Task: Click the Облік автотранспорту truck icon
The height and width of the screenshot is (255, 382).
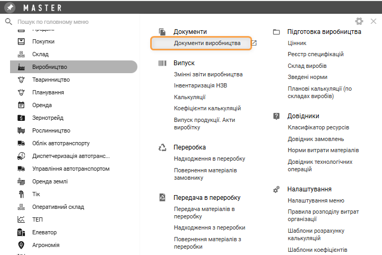Action: point(21,143)
